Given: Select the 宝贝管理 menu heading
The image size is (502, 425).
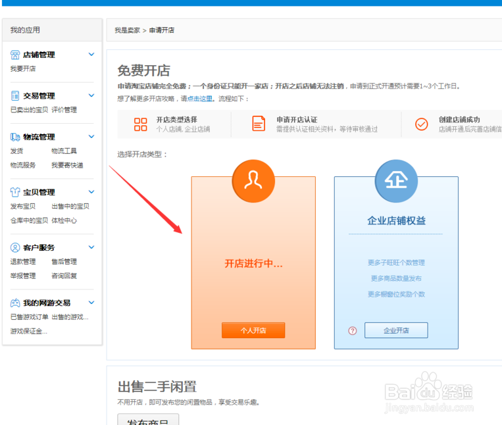Looking at the screenshot, I should 39,192.
